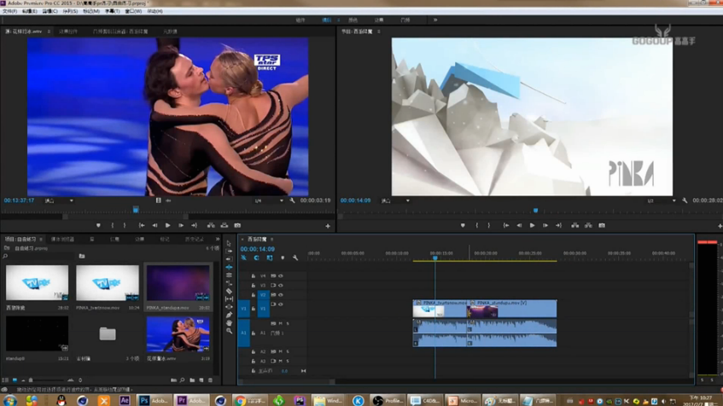Select the Razor tool
Image resolution: width=723 pixels, height=406 pixels.
[x=229, y=291]
